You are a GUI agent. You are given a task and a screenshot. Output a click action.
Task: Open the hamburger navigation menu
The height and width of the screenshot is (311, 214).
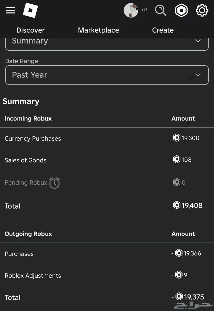tap(10, 10)
